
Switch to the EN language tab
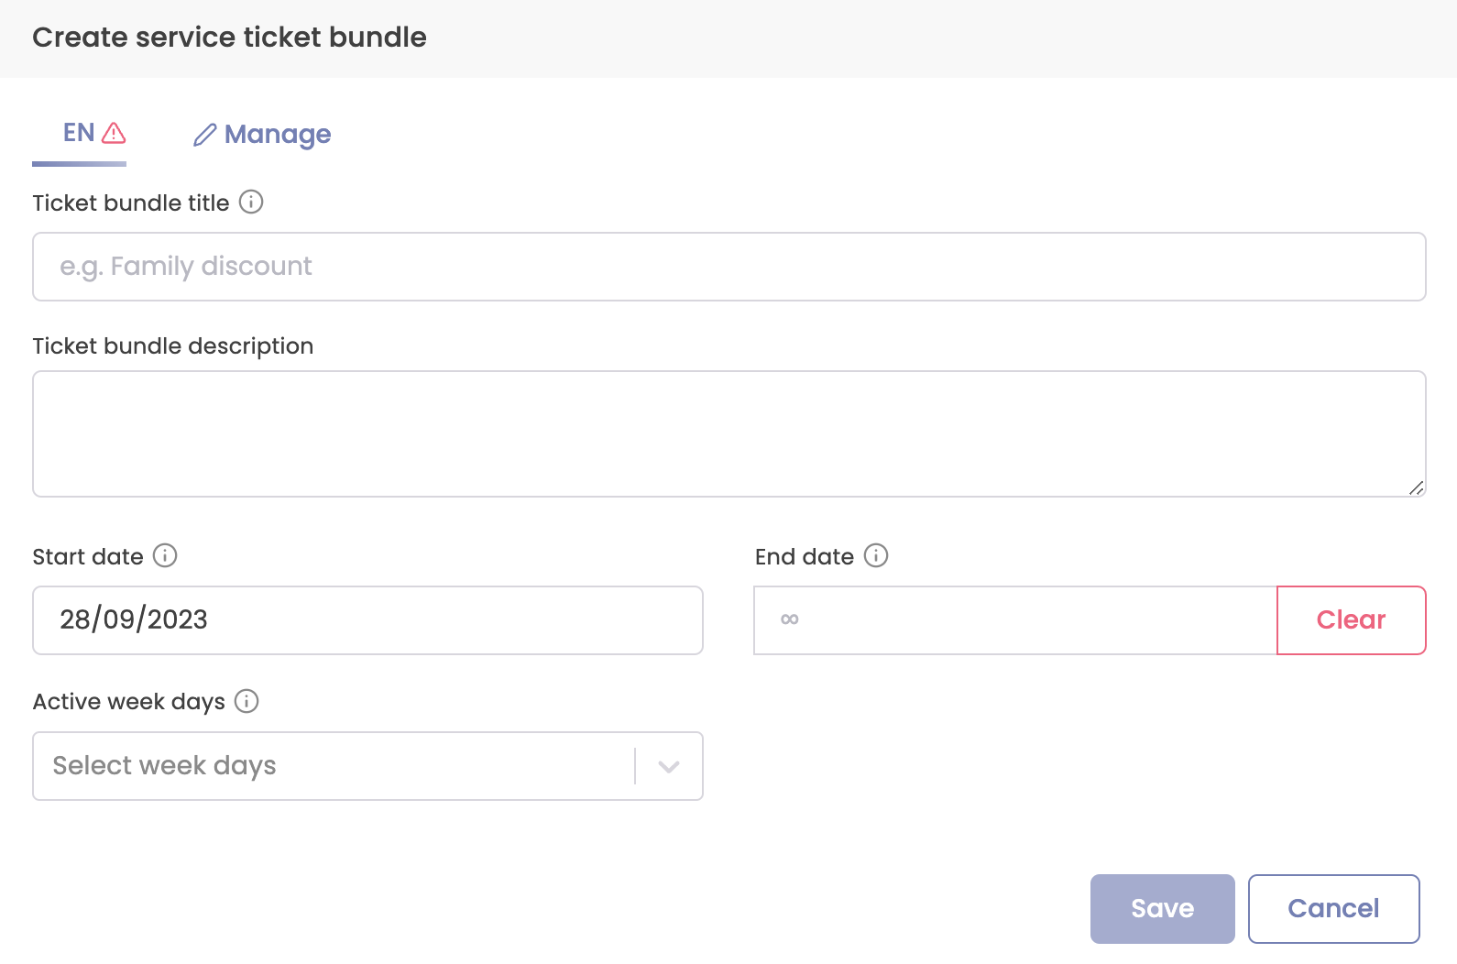(77, 132)
